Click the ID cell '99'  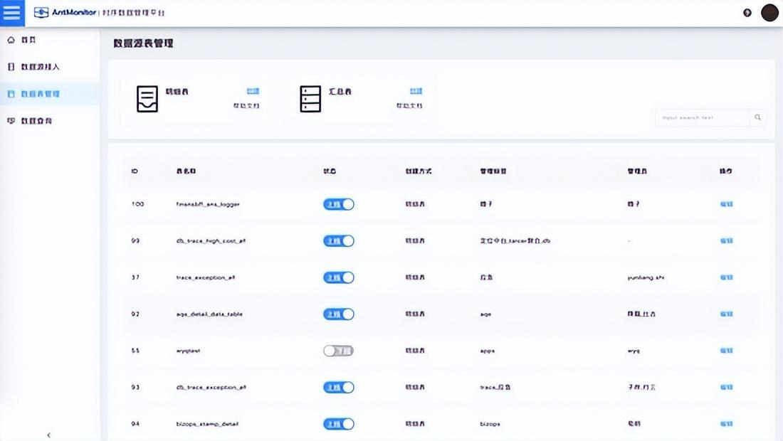135,240
